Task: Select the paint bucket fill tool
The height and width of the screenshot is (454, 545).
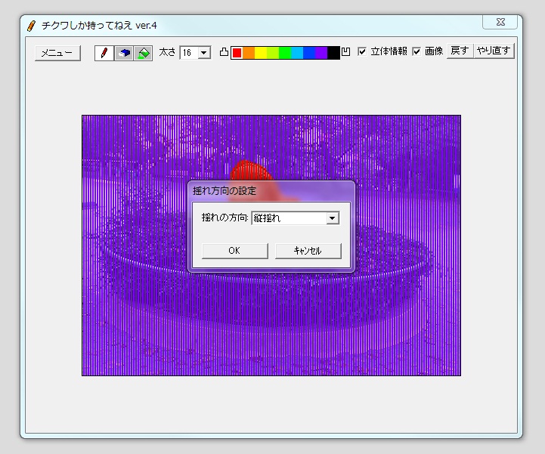Action: click(x=143, y=53)
